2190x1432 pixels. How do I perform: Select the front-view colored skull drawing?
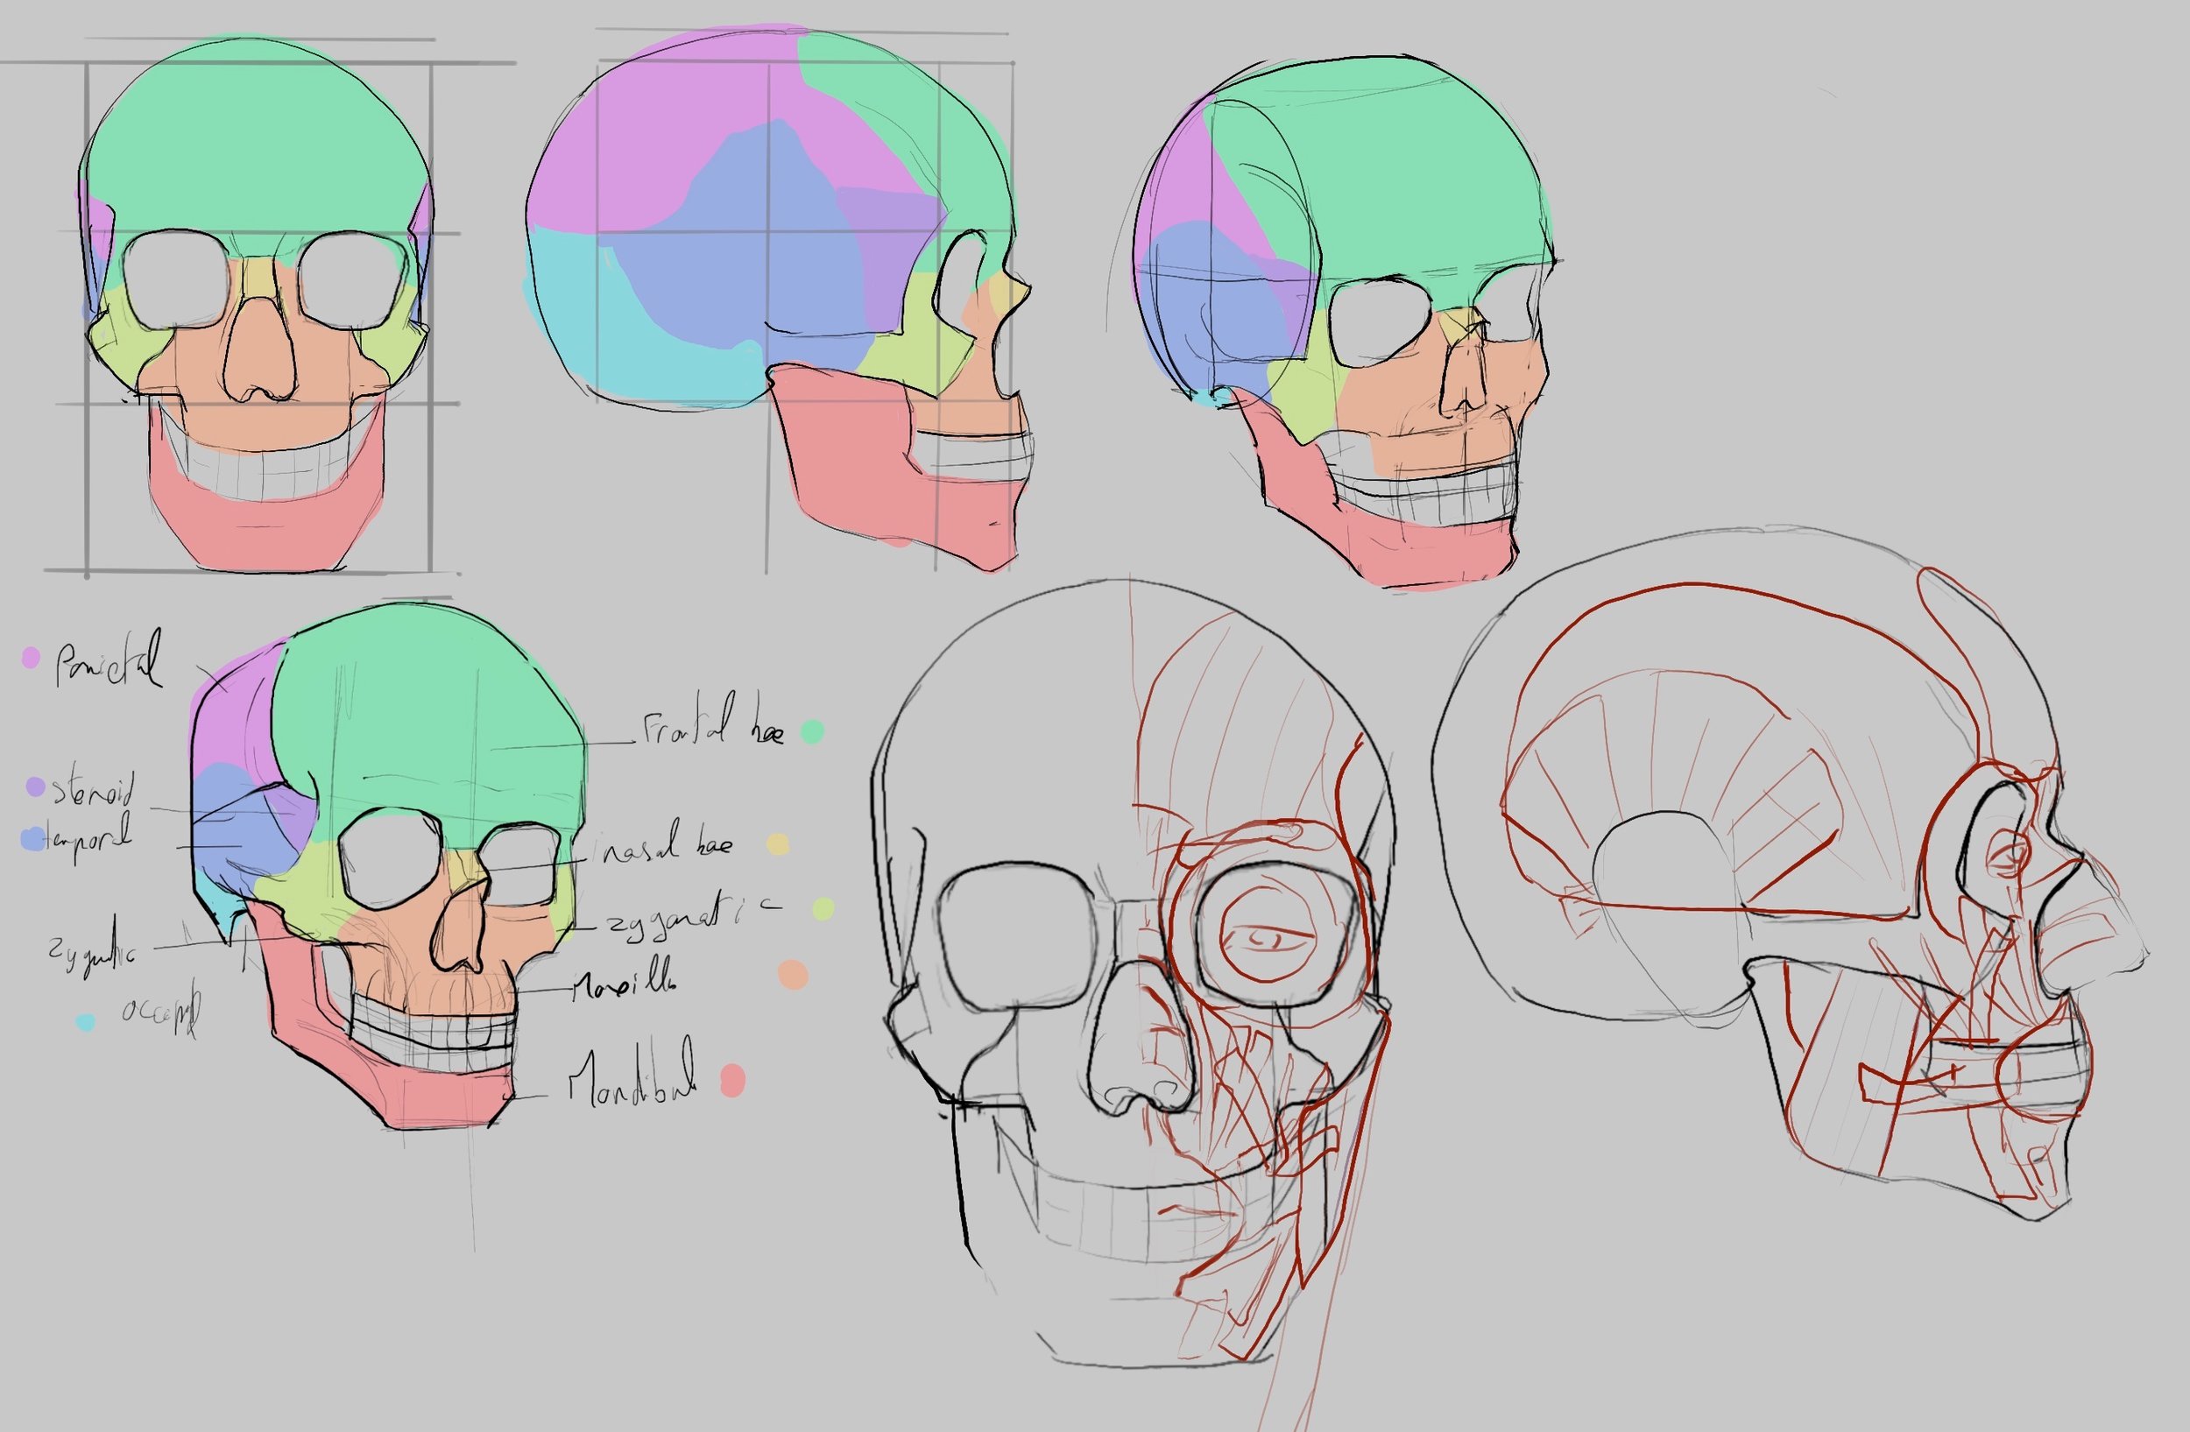[x=256, y=304]
